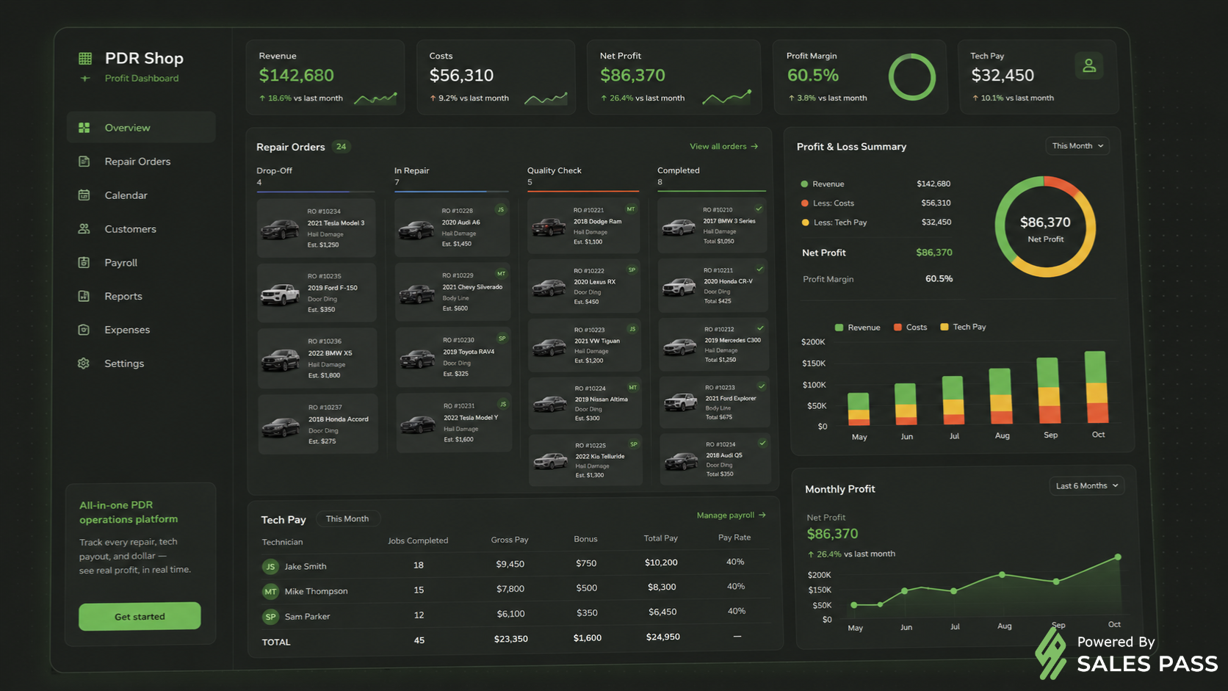Click the Less: Costs legend dot

point(805,203)
